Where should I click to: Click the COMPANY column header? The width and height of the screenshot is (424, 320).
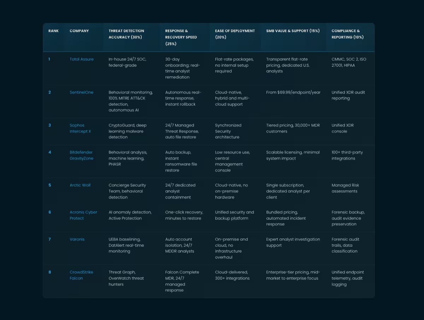[x=79, y=31]
